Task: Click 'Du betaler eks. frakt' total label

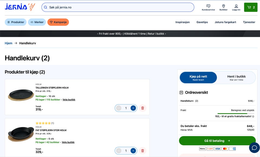Action: click(x=194, y=126)
